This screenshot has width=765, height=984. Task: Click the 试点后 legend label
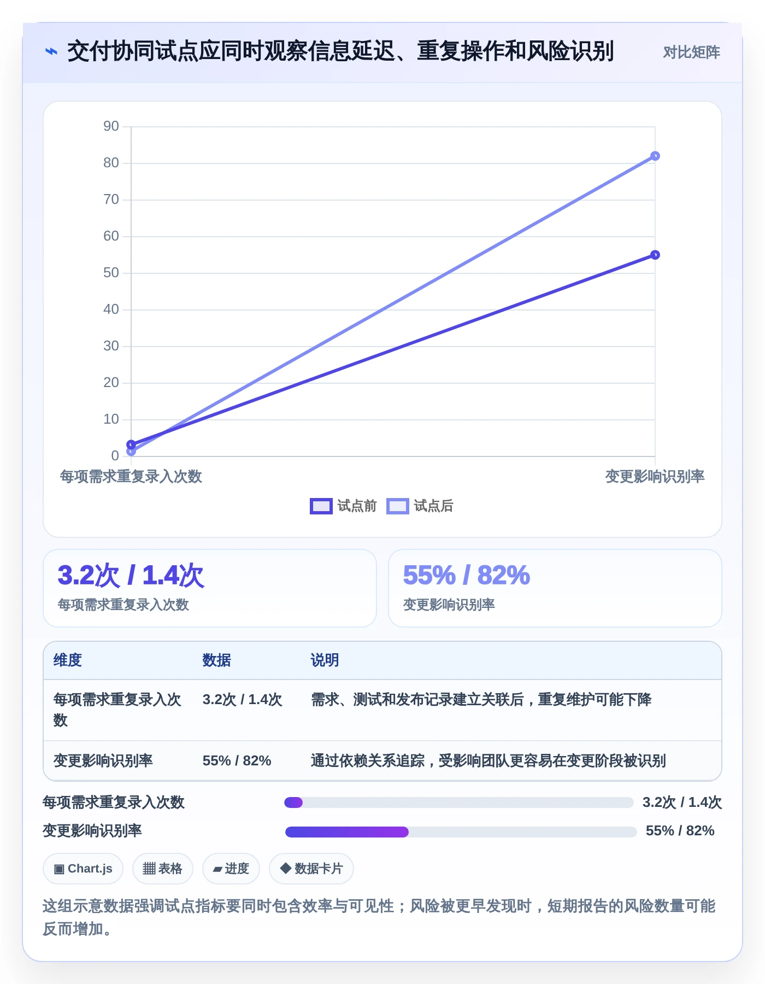pos(433,506)
